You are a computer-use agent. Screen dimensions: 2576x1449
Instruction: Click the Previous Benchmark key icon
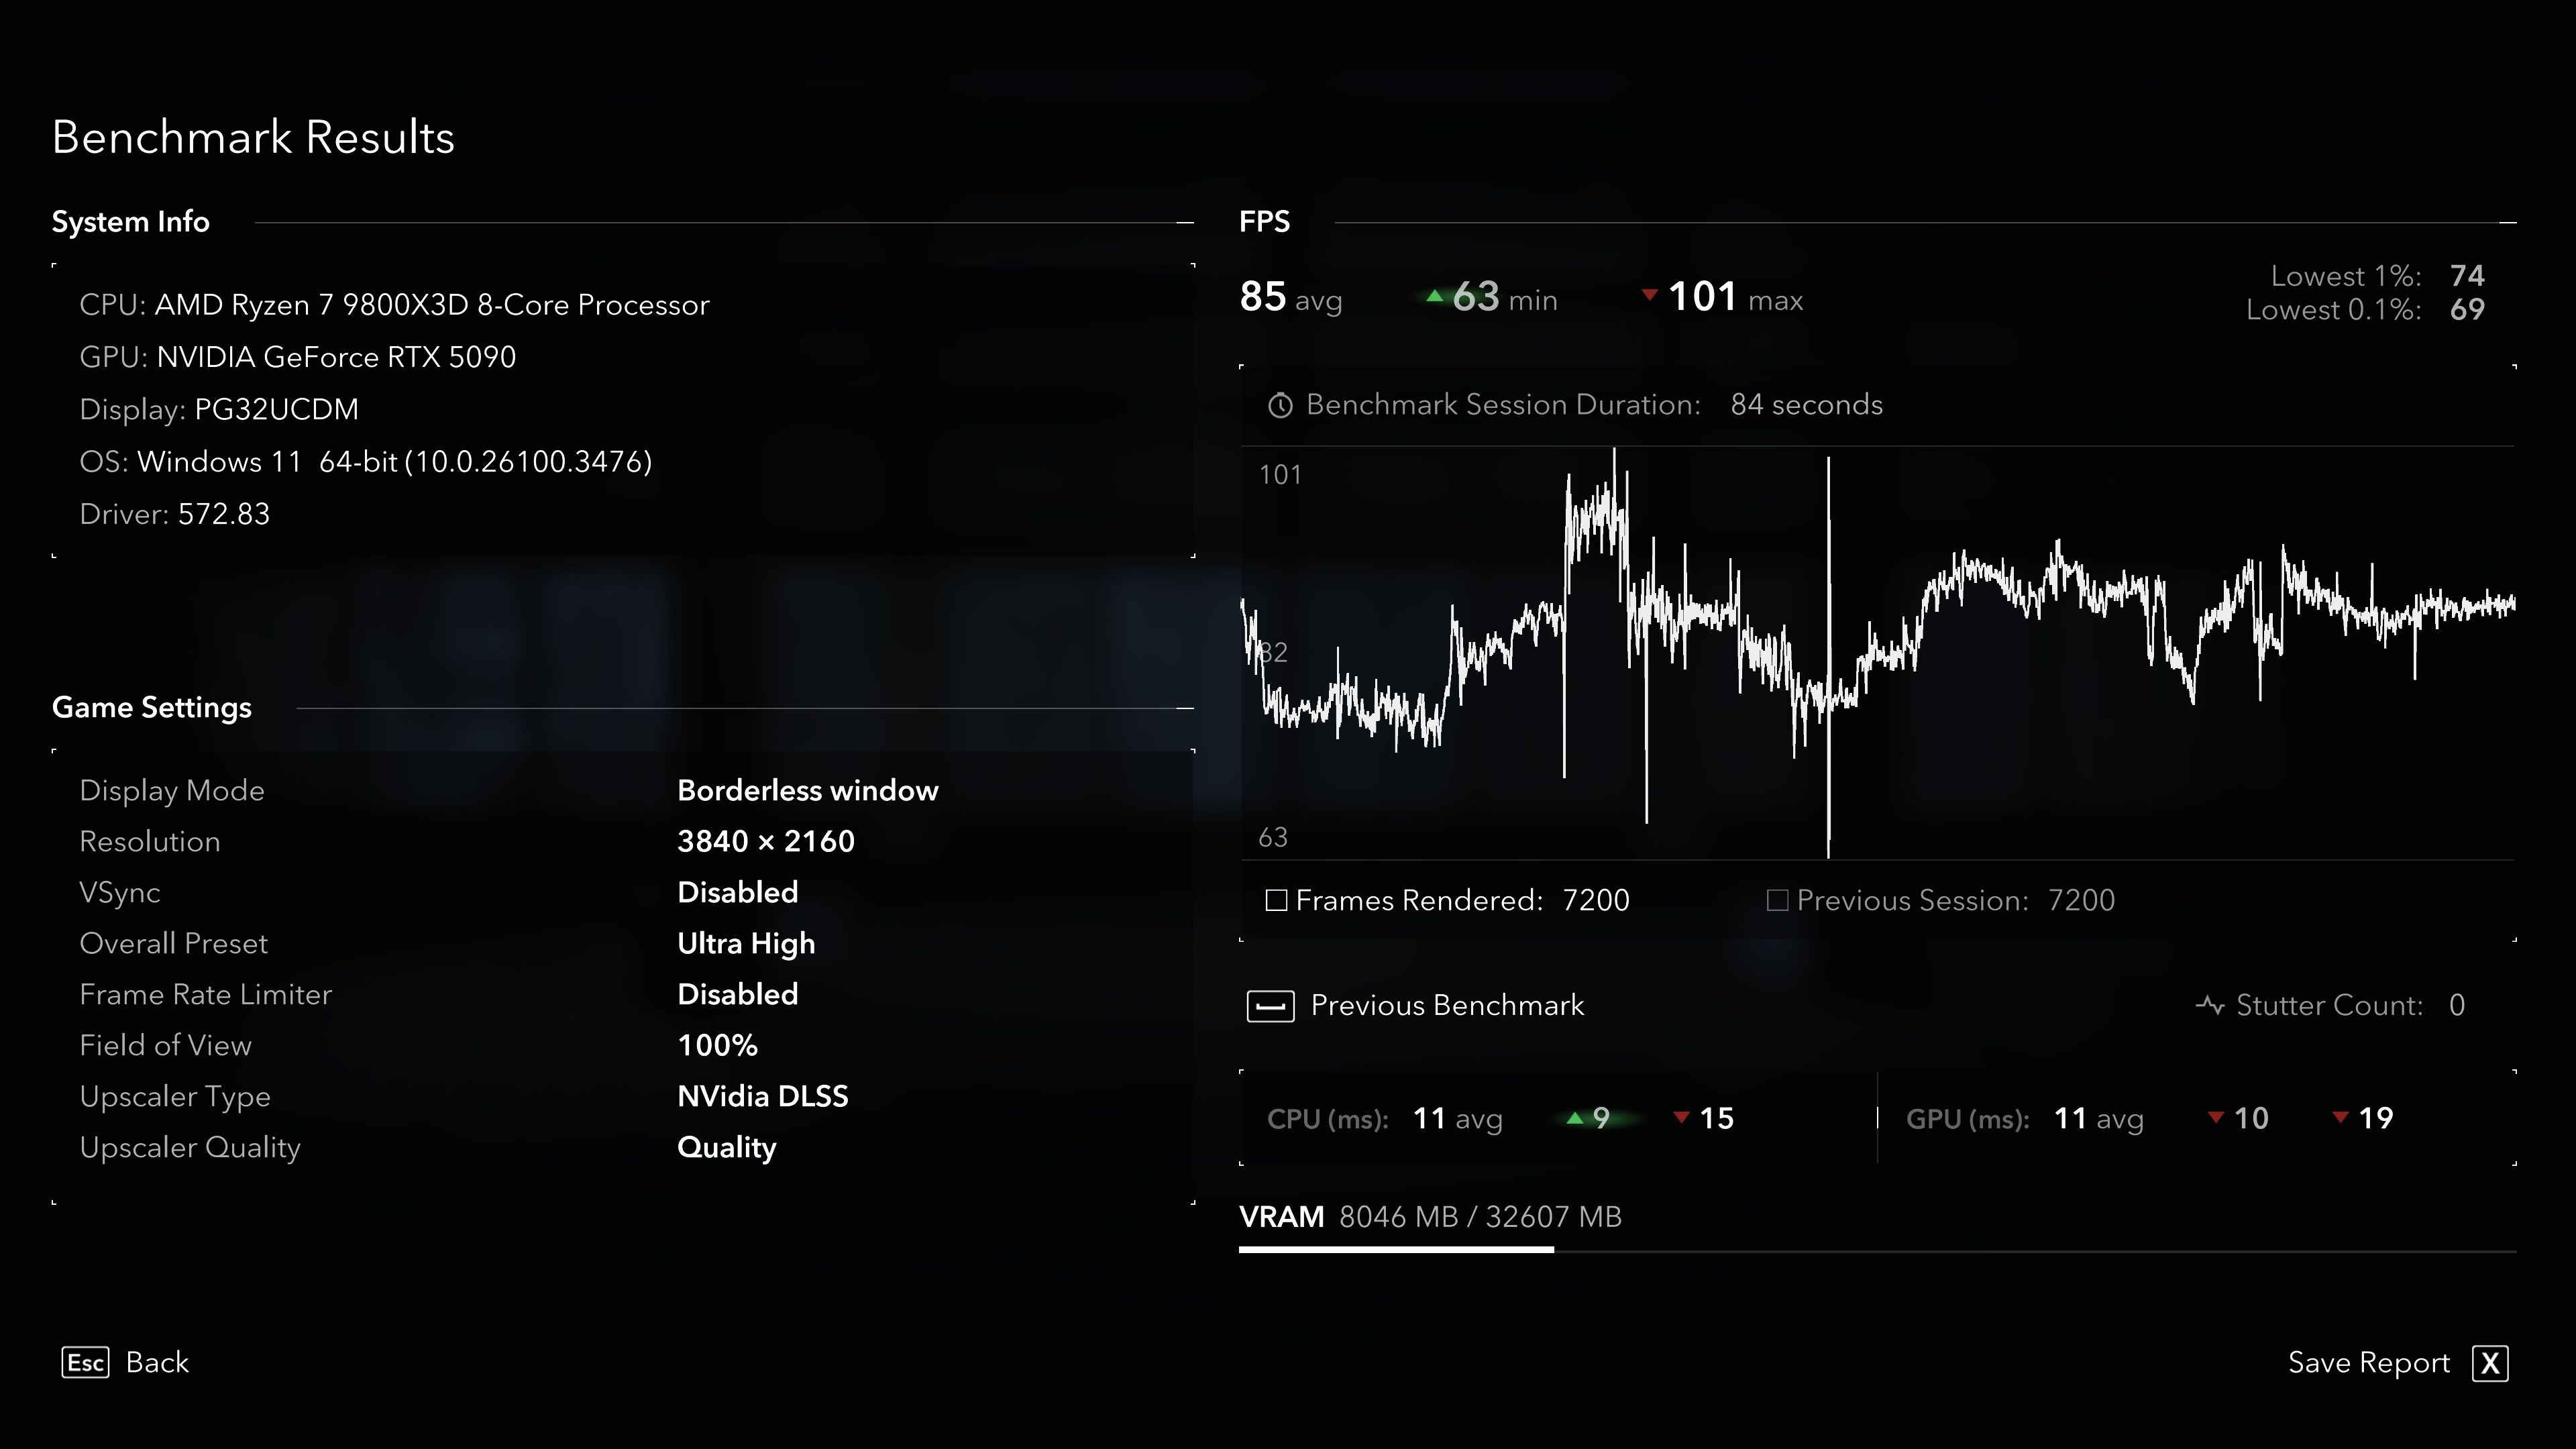click(1270, 1006)
